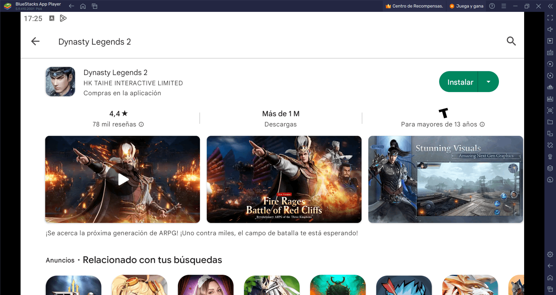Open the blonde anime girl related app
The width and height of the screenshot is (556, 295).
139,285
